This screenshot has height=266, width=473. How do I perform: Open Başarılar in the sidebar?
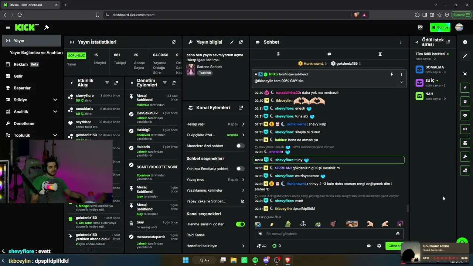coord(31,88)
